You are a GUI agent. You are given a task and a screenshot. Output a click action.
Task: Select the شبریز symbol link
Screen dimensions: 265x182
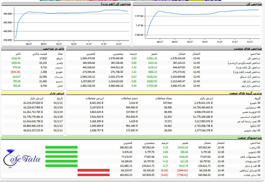59,81
